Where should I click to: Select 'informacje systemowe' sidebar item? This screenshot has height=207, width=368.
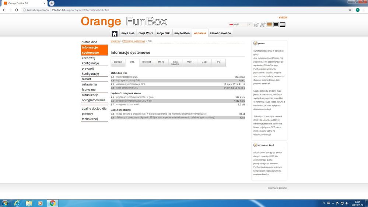coord(94,50)
